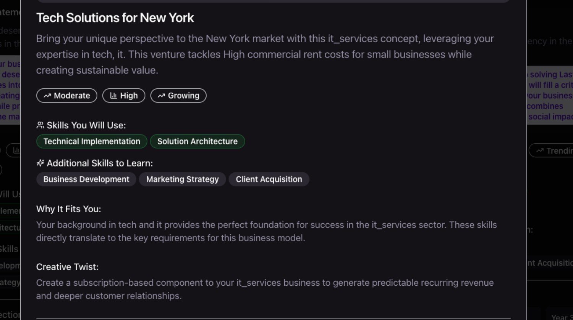Click the trend icon in Trending badge
Screen dimensions: 573x320
[x=540, y=150]
